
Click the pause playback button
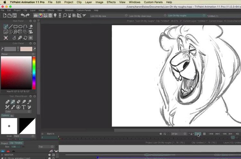198,134
